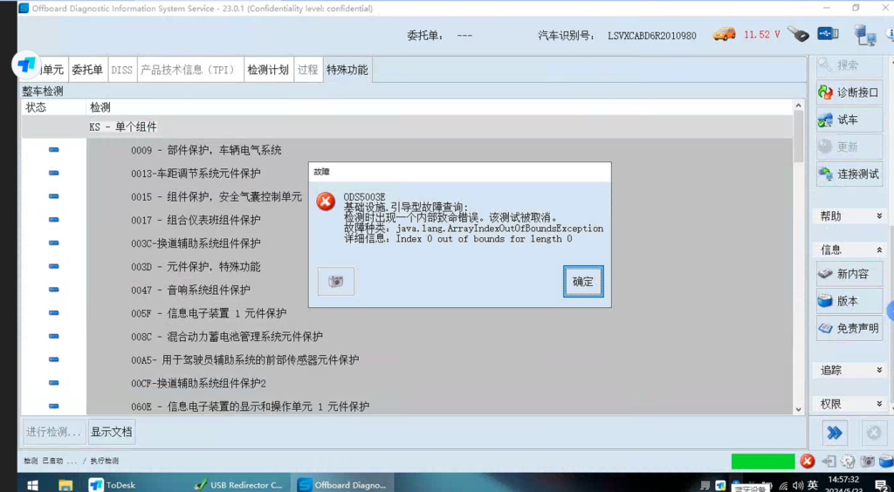Click the floating ToDesk logo overlay
The width and height of the screenshot is (894, 492).
[25, 65]
